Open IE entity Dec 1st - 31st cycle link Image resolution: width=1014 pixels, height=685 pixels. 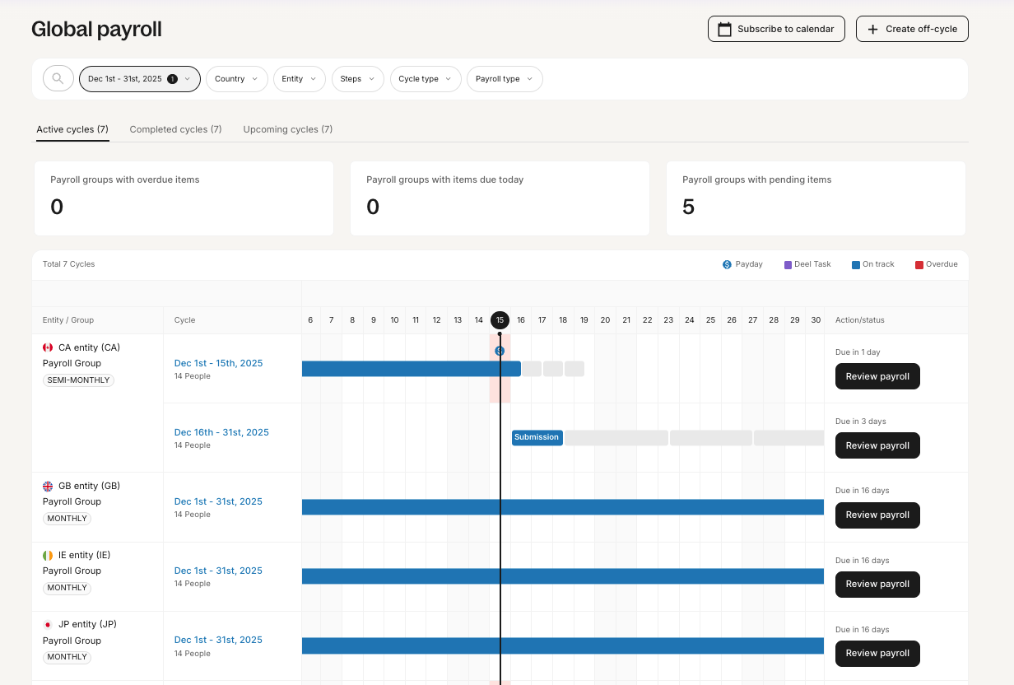pos(218,571)
